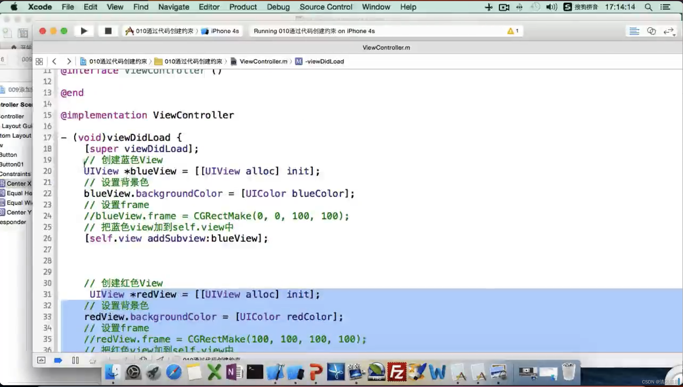Select the Constraints row in the outline
This screenshot has height=387, width=683.
(x=15, y=174)
